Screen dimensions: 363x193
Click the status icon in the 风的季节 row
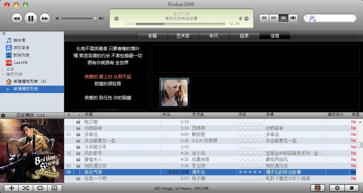point(78,153)
